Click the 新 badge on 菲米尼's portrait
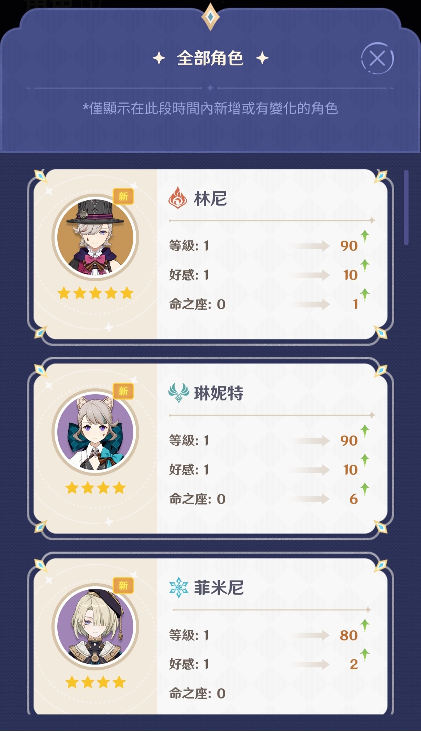 [124, 586]
